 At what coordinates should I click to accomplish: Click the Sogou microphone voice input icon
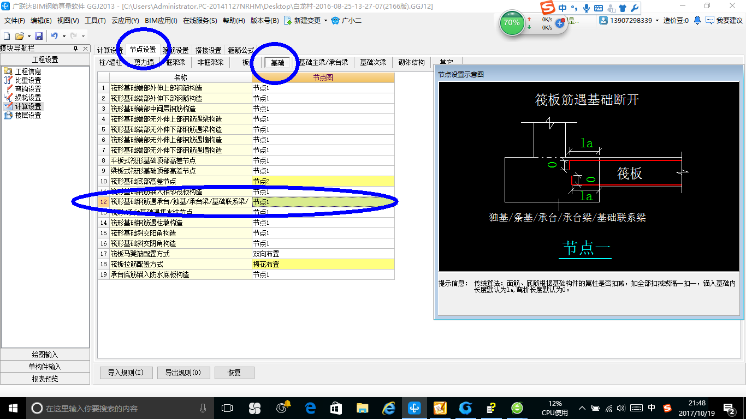click(x=587, y=8)
